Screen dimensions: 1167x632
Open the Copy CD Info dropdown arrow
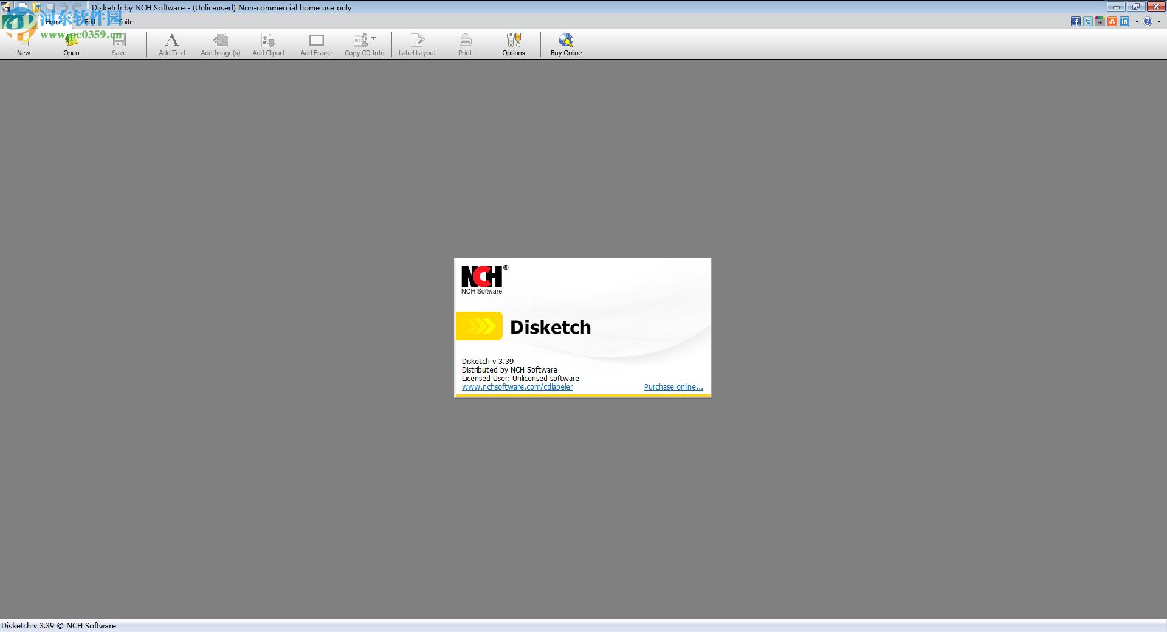coord(374,38)
